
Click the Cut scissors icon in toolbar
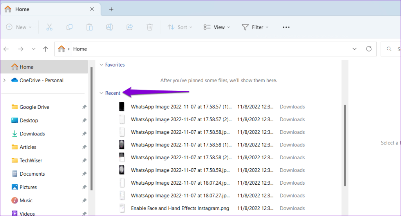[49, 27]
